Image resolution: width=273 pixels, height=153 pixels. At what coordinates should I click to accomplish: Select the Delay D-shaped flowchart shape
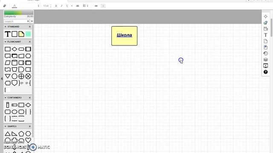[x=21, y=70]
